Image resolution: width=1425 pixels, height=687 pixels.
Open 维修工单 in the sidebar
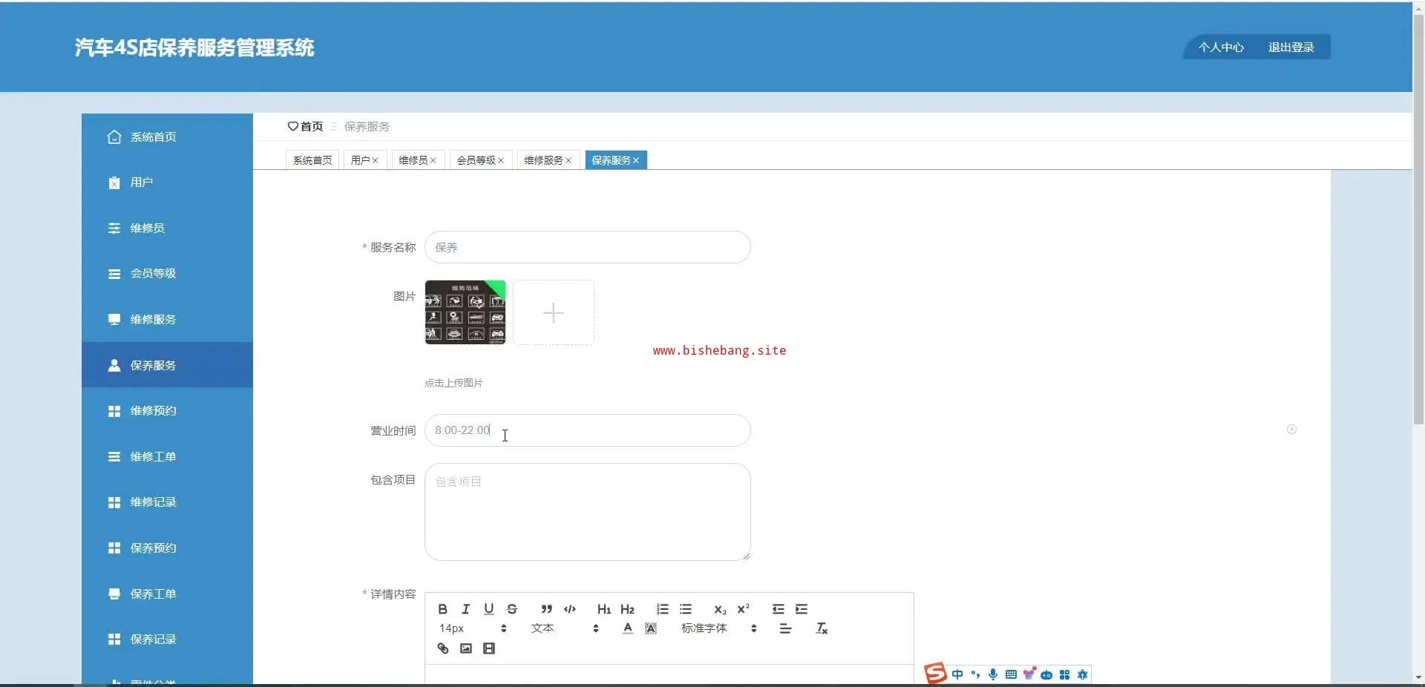(x=167, y=456)
